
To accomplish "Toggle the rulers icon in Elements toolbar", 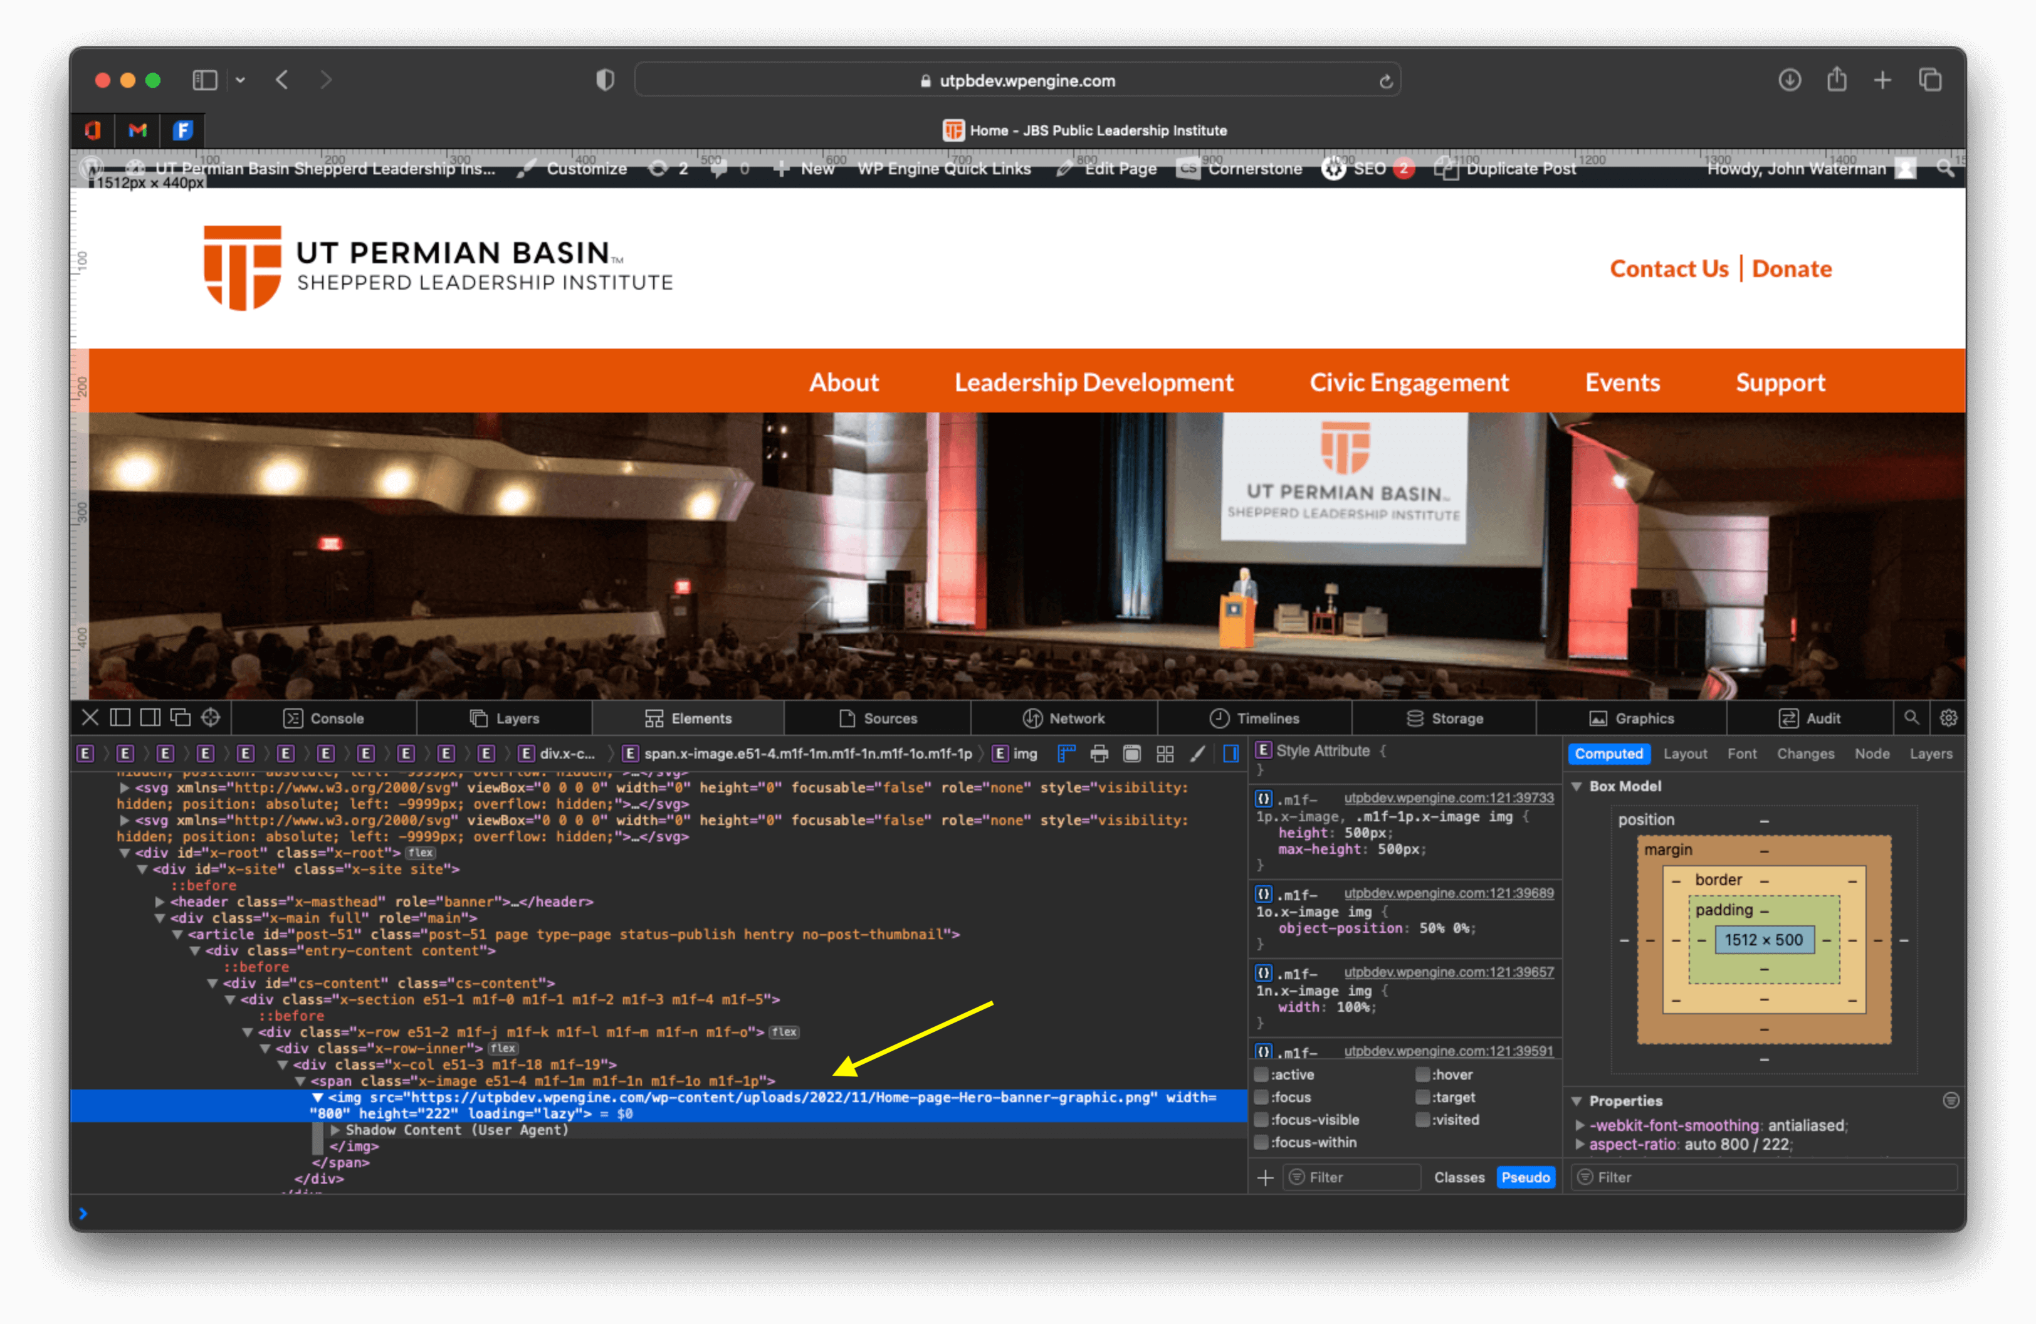I will (x=1066, y=754).
